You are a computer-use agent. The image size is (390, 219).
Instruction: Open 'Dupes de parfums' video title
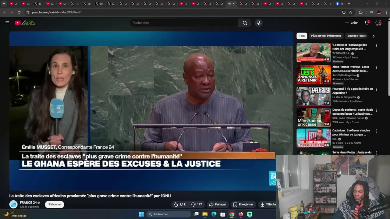pos(353,112)
